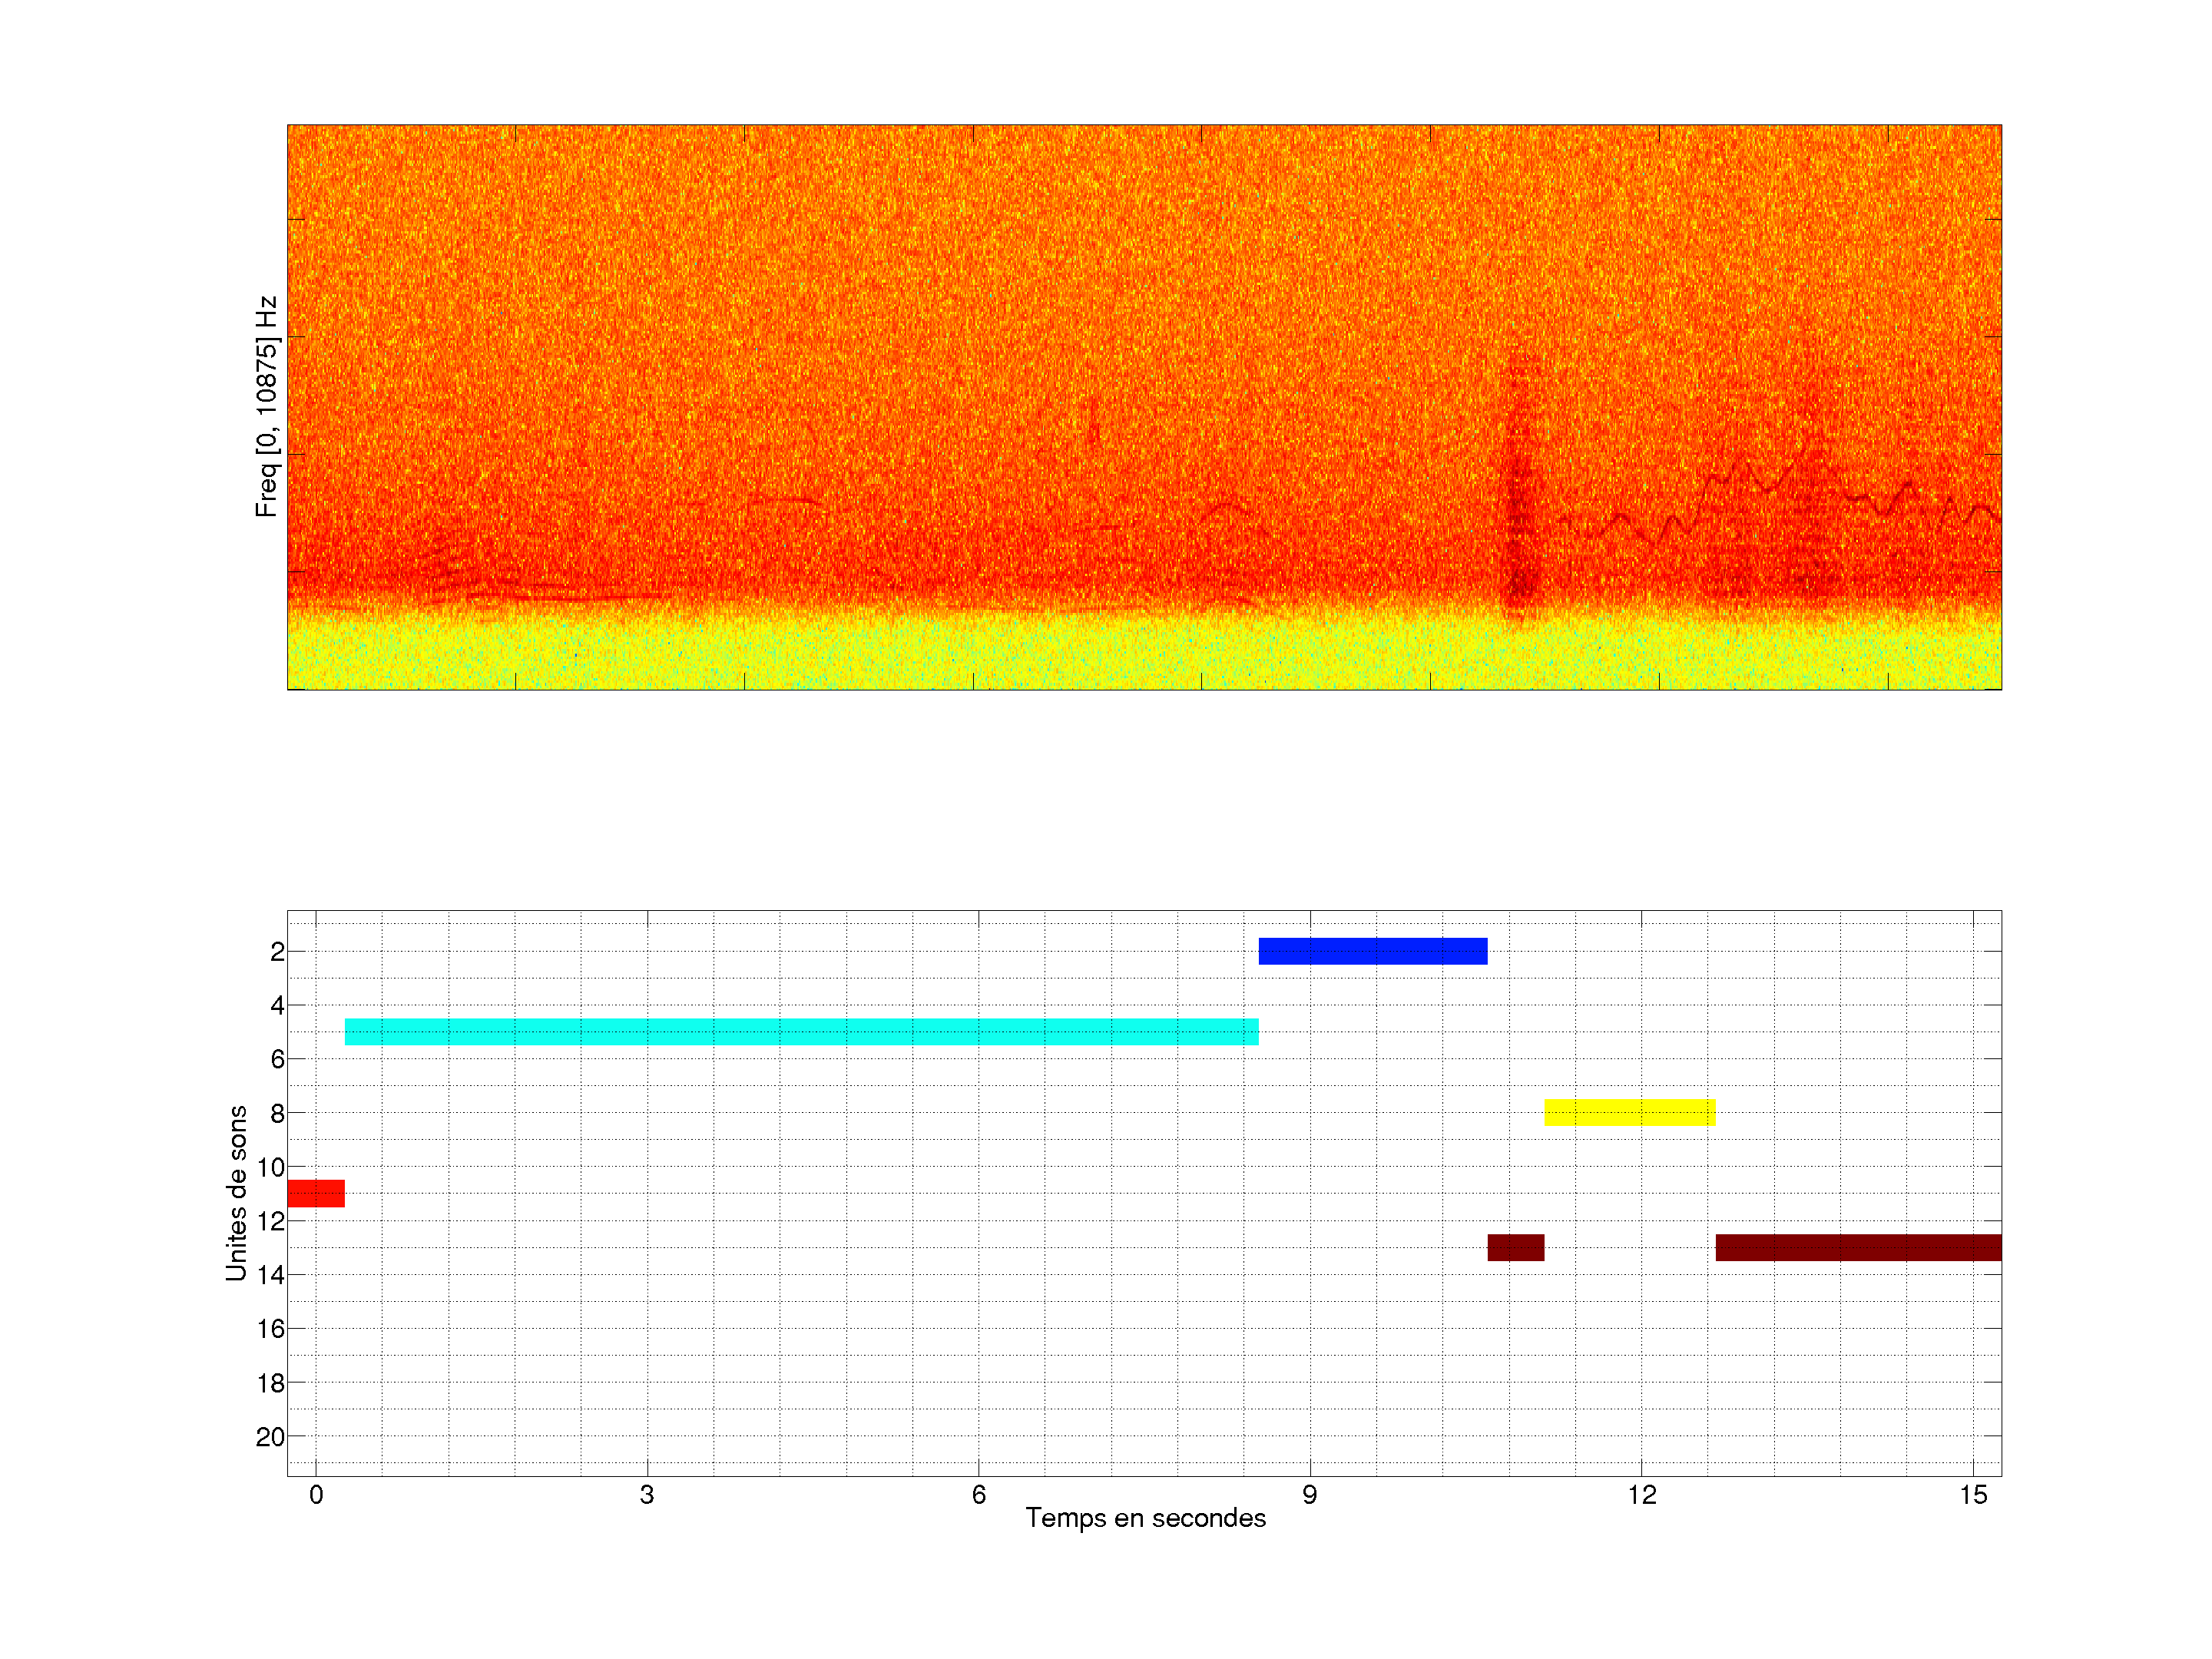2212x1659 pixels.
Task: Click the 'Unites de sons' axis label
Action: [236, 1193]
